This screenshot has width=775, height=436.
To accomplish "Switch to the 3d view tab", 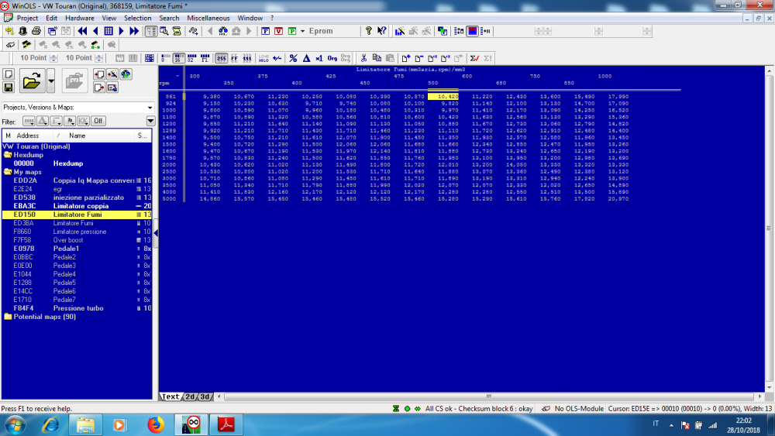I will 205,397.
